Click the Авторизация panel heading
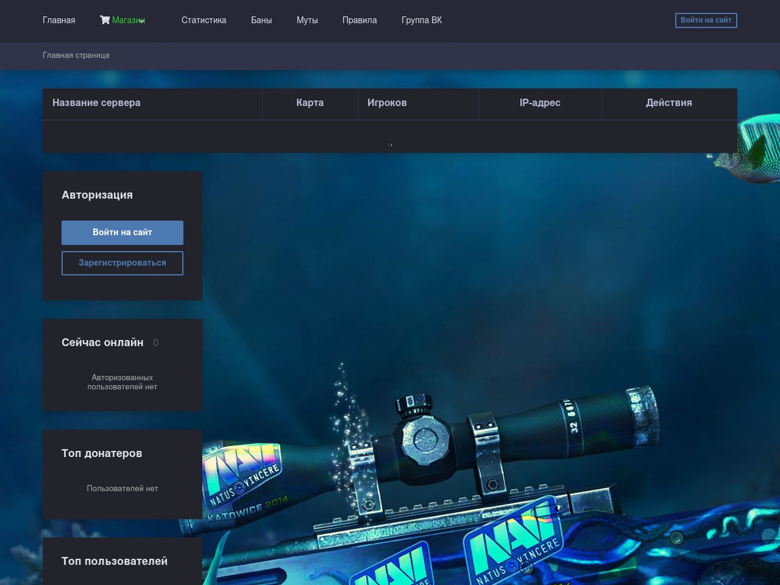This screenshot has height=585, width=780. pos(97,195)
